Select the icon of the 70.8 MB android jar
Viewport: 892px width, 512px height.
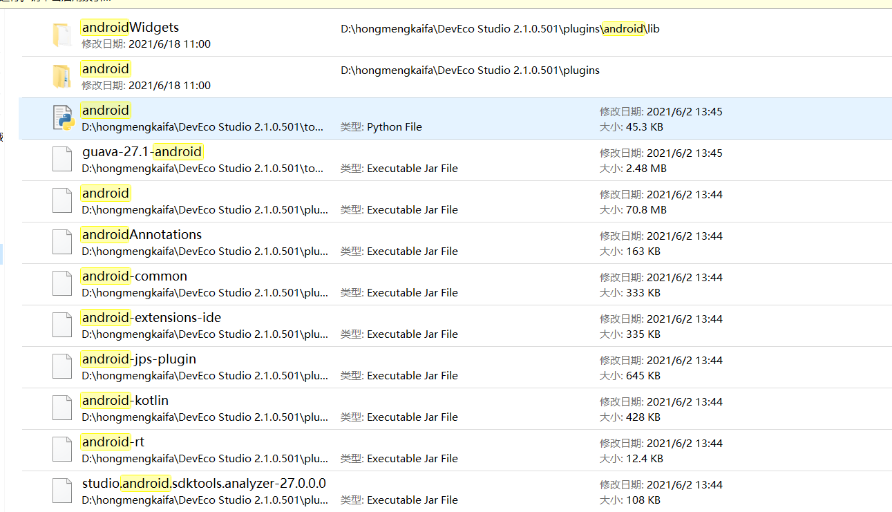pyautogui.click(x=62, y=201)
